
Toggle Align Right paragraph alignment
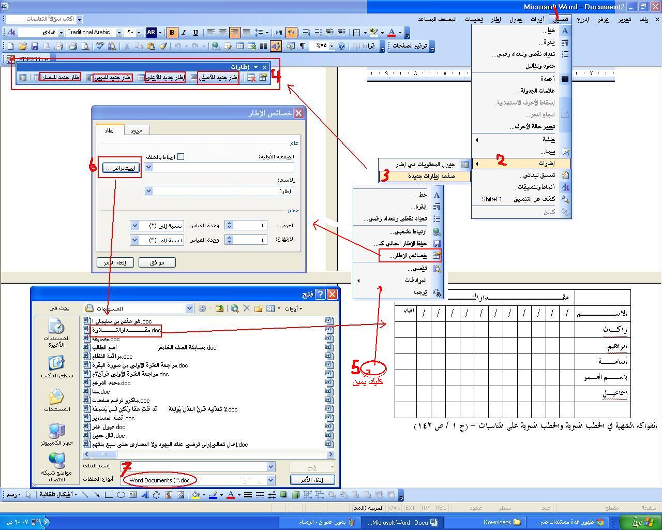coord(234,32)
